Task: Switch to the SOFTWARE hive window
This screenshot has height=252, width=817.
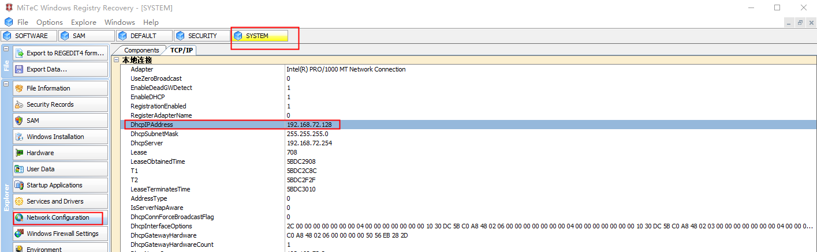Action: pos(28,36)
